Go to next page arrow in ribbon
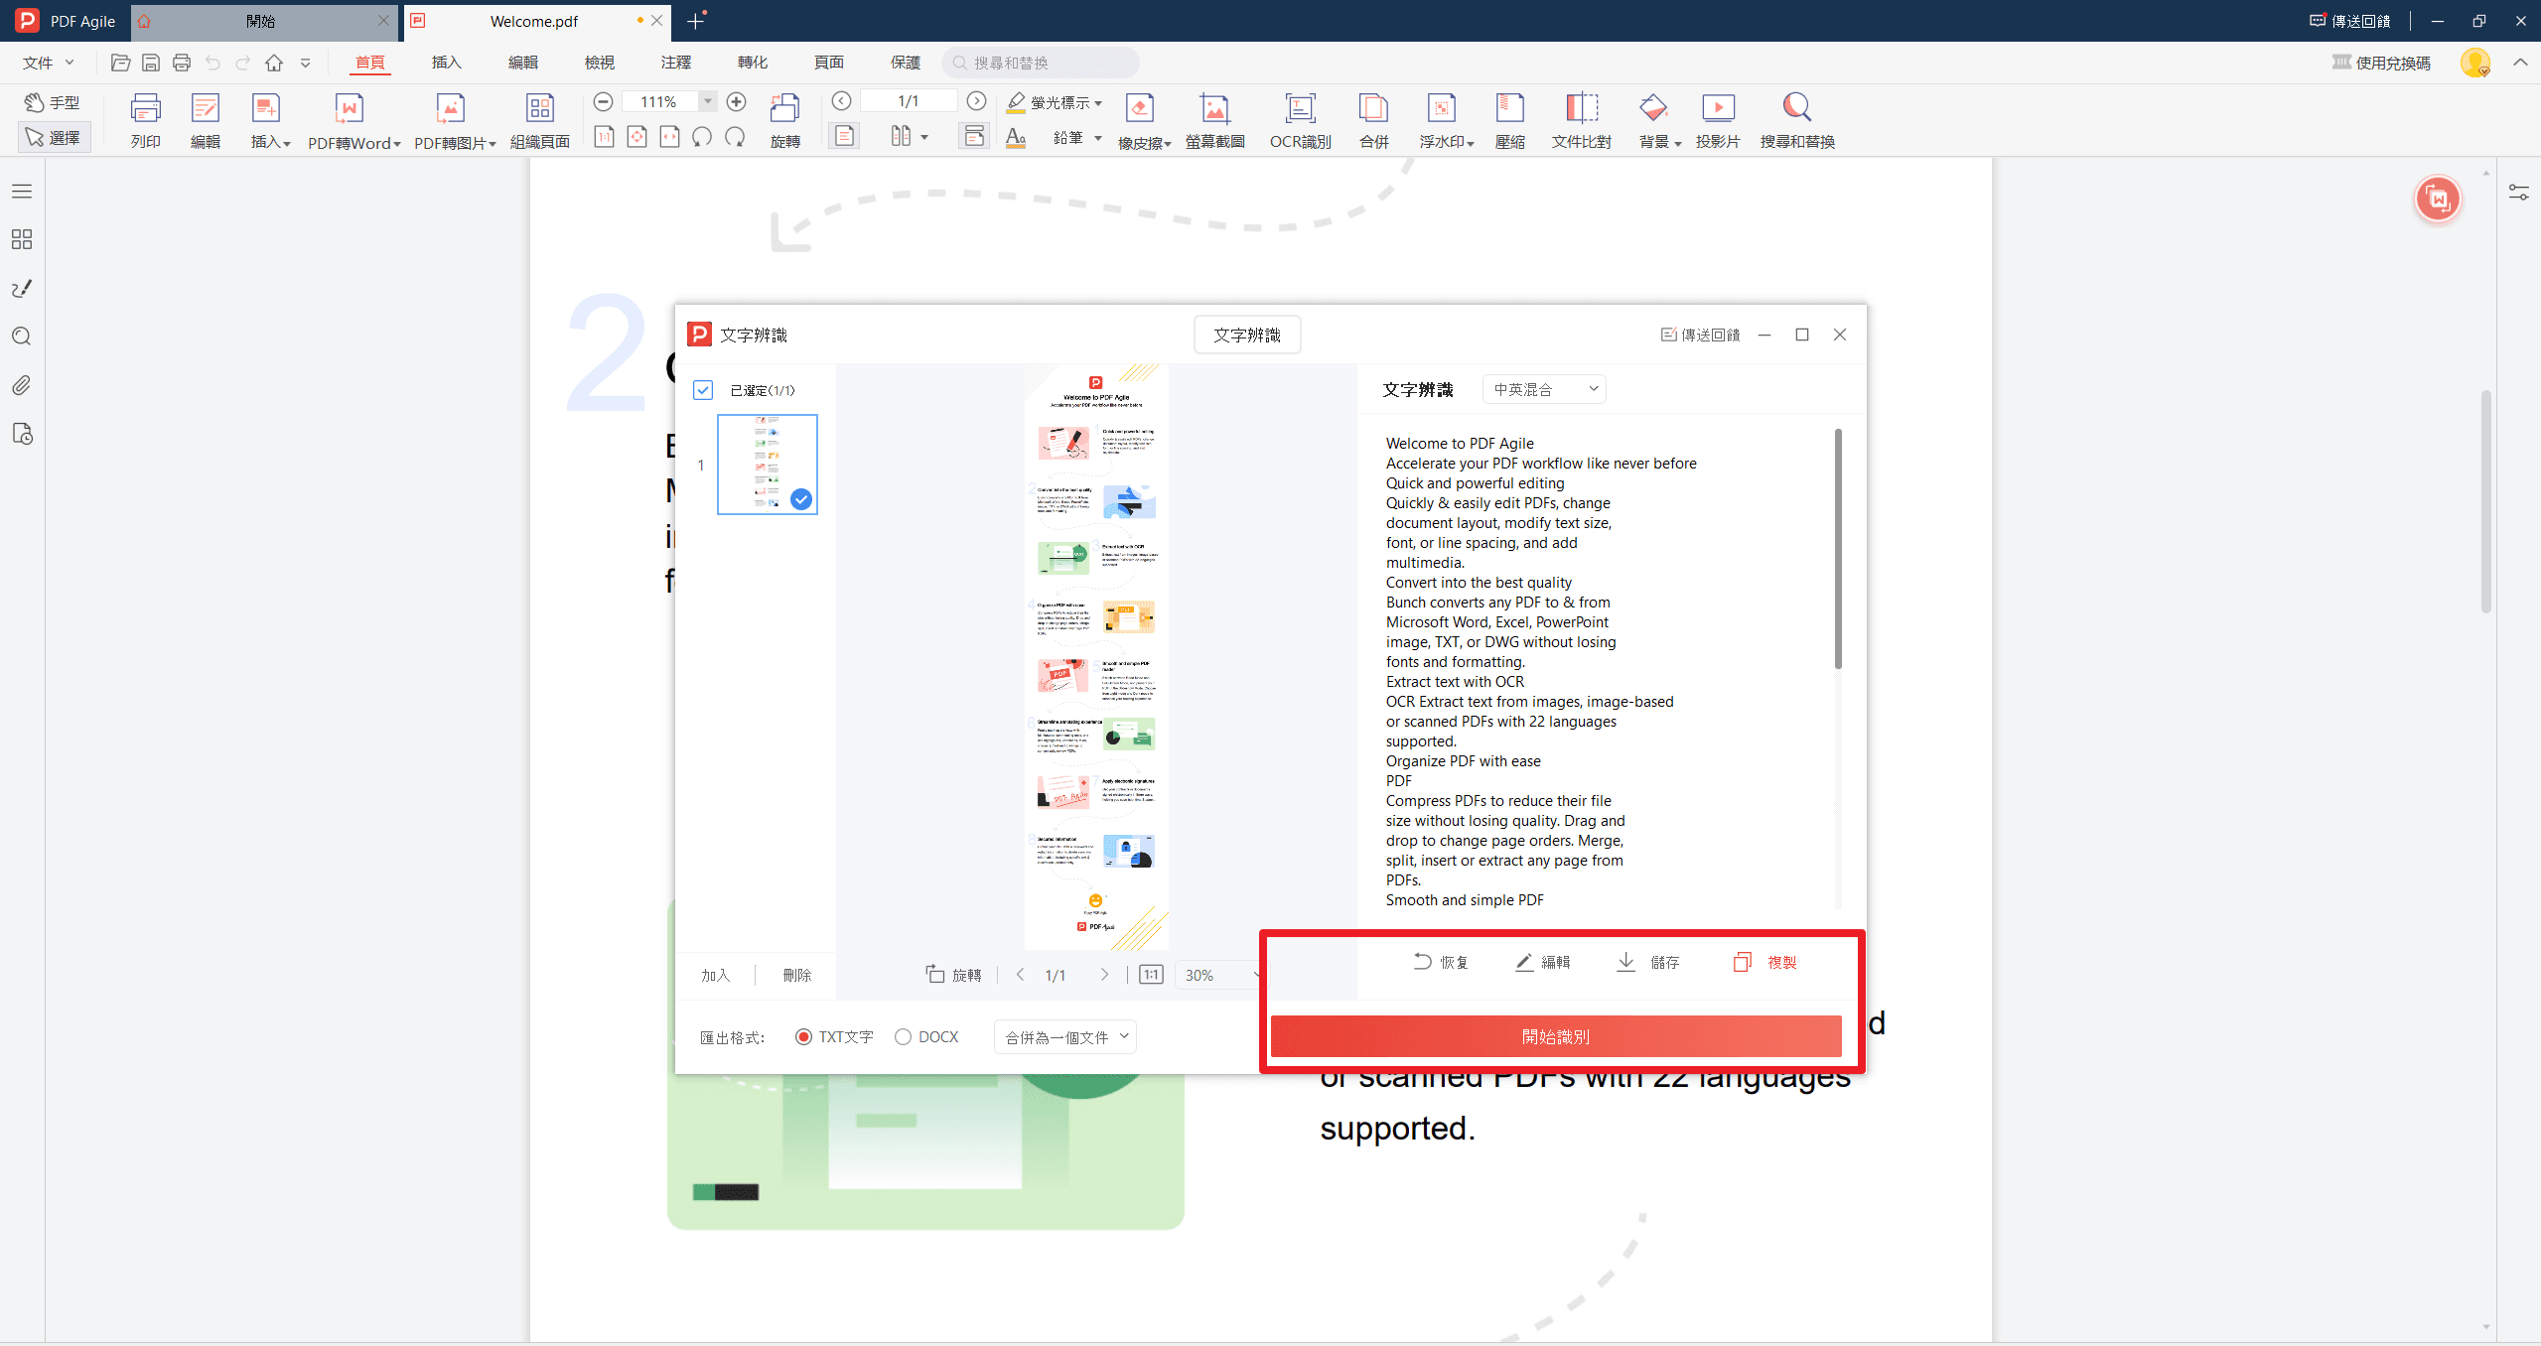This screenshot has height=1346, width=2541. tap(976, 100)
